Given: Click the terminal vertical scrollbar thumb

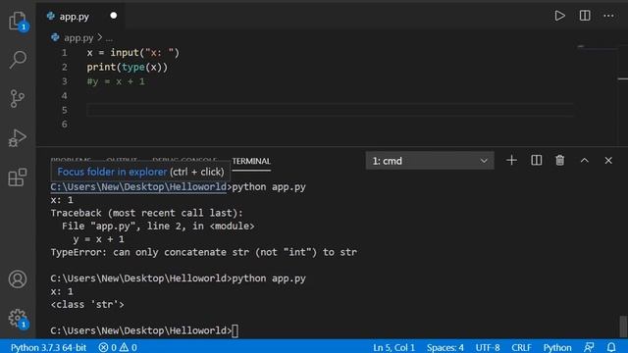Looking at the screenshot, I should (623, 327).
